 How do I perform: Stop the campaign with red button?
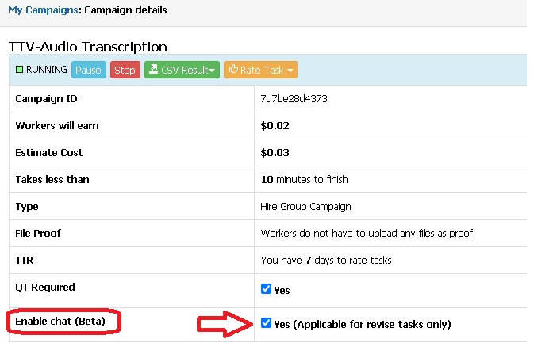(x=125, y=70)
